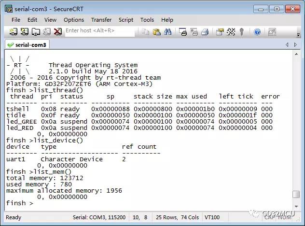This screenshot has width=305, height=226.
Task: Open Help via blue question mark icon
Action: (257, 32)
